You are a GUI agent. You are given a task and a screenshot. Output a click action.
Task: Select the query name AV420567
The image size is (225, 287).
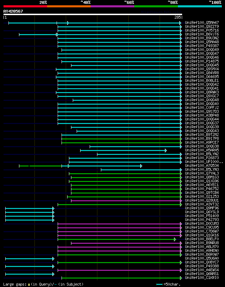13,11
